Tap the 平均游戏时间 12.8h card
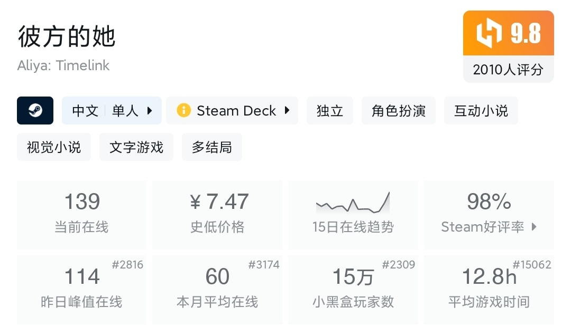Viewport: 571px width, 326px height. click(x=489, y=289)
